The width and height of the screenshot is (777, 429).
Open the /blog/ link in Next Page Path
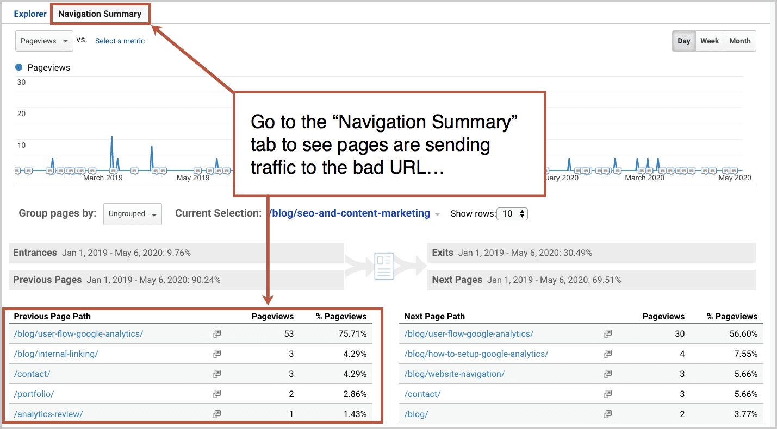coord(416,413)
